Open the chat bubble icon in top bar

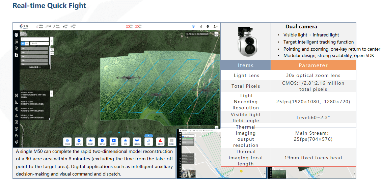(x=208, y=27)
